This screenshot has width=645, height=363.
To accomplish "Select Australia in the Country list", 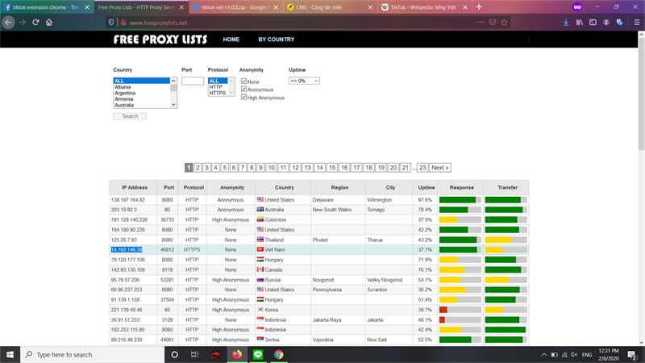I will click(124, 105).
